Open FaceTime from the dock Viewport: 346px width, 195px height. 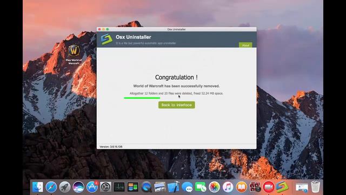click(201, 187)
